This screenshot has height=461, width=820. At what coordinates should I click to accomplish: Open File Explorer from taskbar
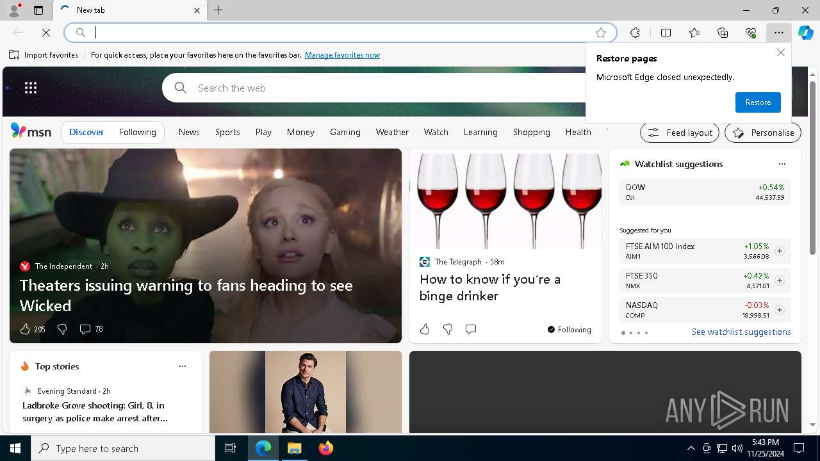coord(294,448)
